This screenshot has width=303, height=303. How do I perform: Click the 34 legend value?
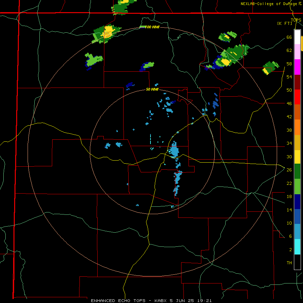click(289, 143)
